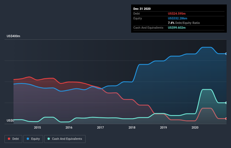The height and width of the screenshot is (148, 231).
Task: Click the 2018 x-axis label
Action: 132,127
